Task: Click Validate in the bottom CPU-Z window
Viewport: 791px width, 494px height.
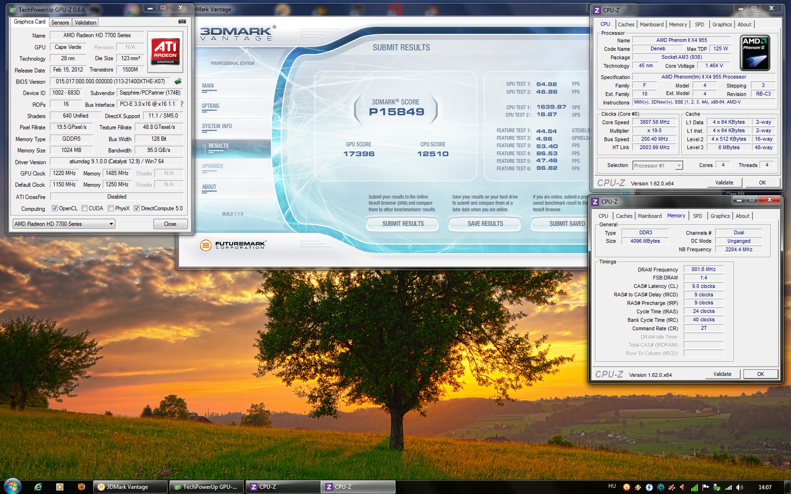Action: pos(722,374)
